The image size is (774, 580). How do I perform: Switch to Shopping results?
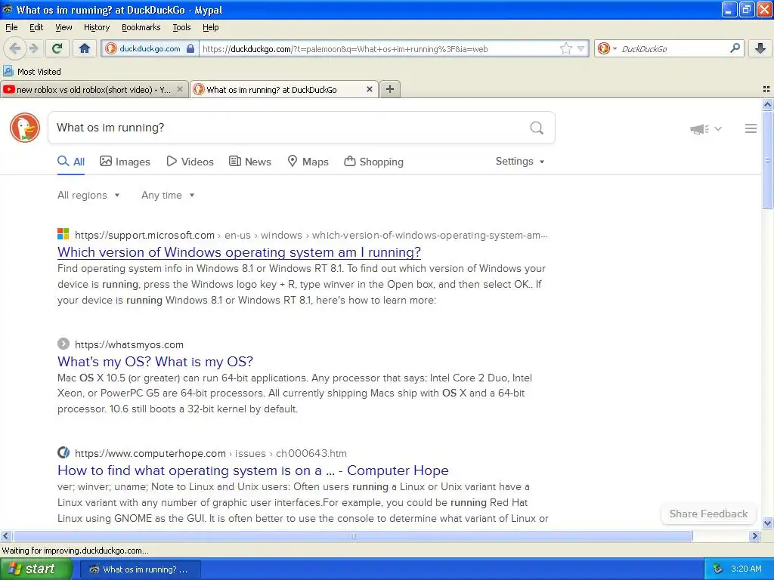(373, 162)
